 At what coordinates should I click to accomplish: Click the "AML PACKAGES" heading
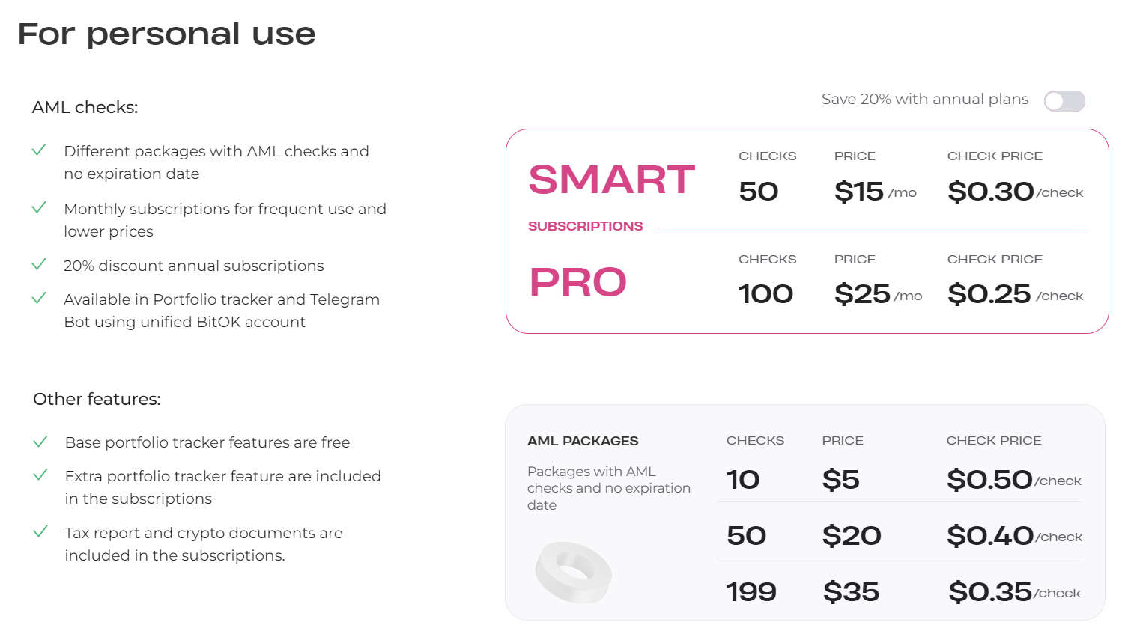(583, 441)
